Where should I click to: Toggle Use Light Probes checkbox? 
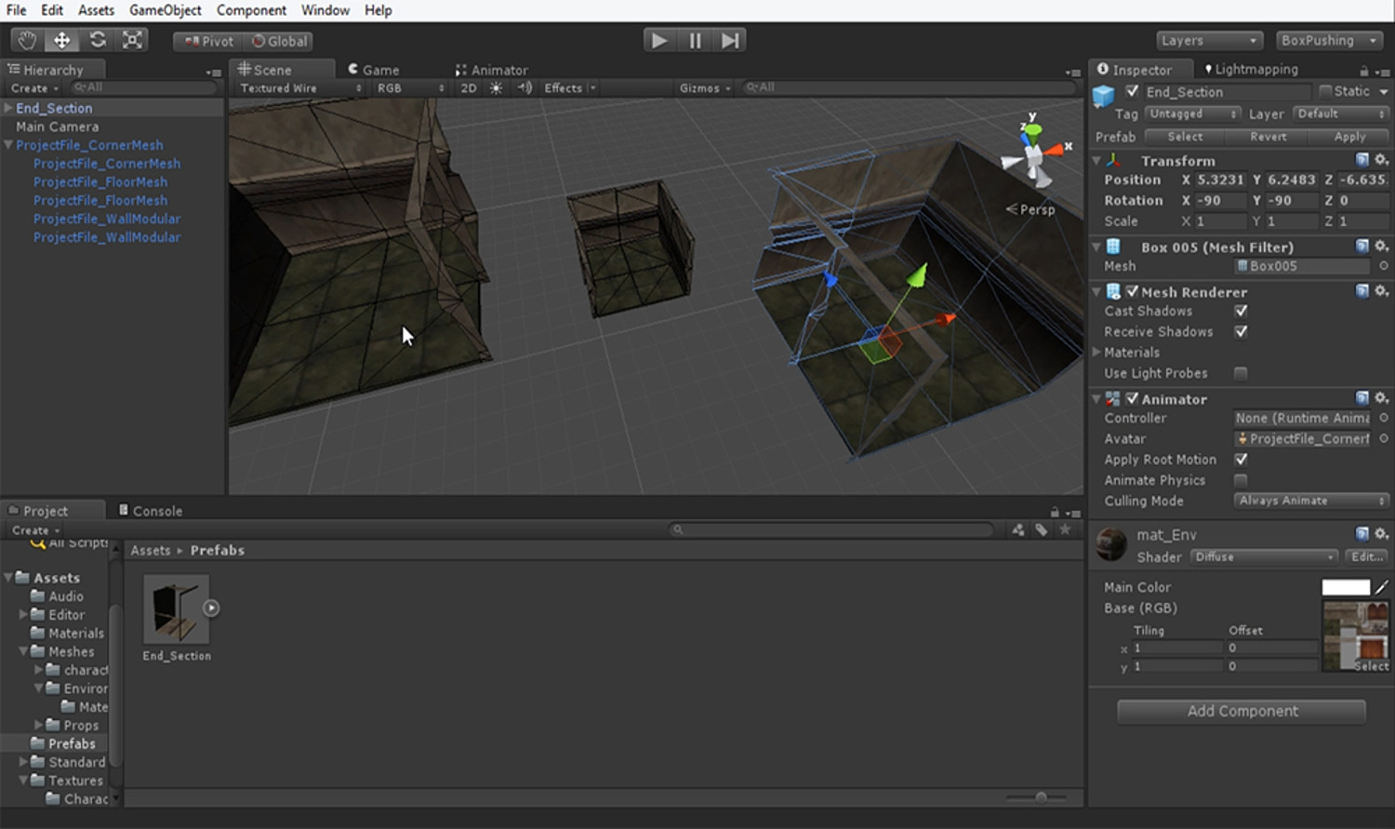(1241, 372)
